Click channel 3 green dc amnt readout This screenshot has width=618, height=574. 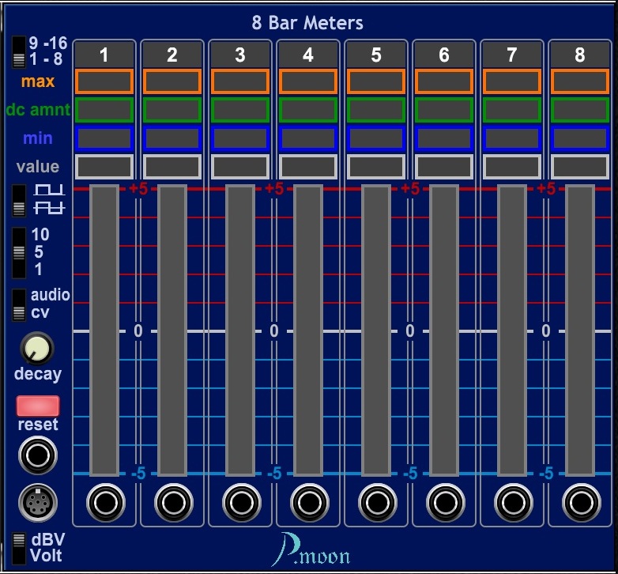point(241,110)
